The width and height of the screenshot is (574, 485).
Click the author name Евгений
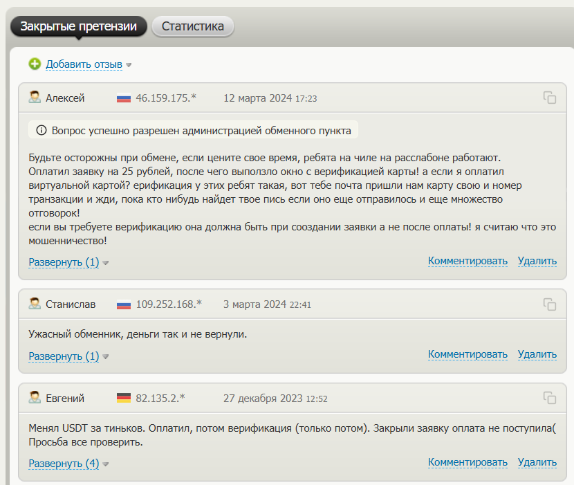pos(65,399)
